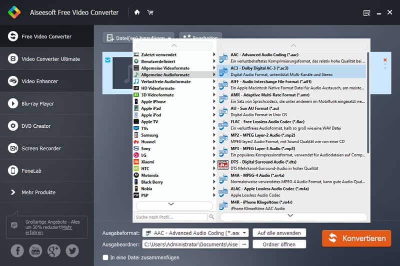Viewport: 400px width, 266px height.
Task: Select DTS Digital Surround Audio format
Action: tap(292, 165)
